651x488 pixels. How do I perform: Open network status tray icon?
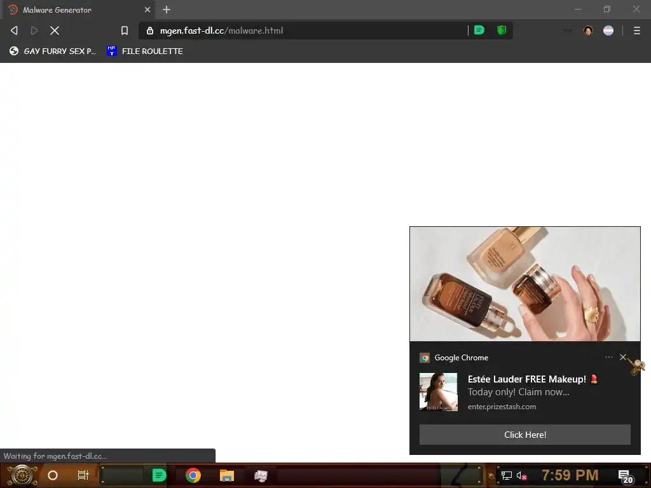[506, 475]
